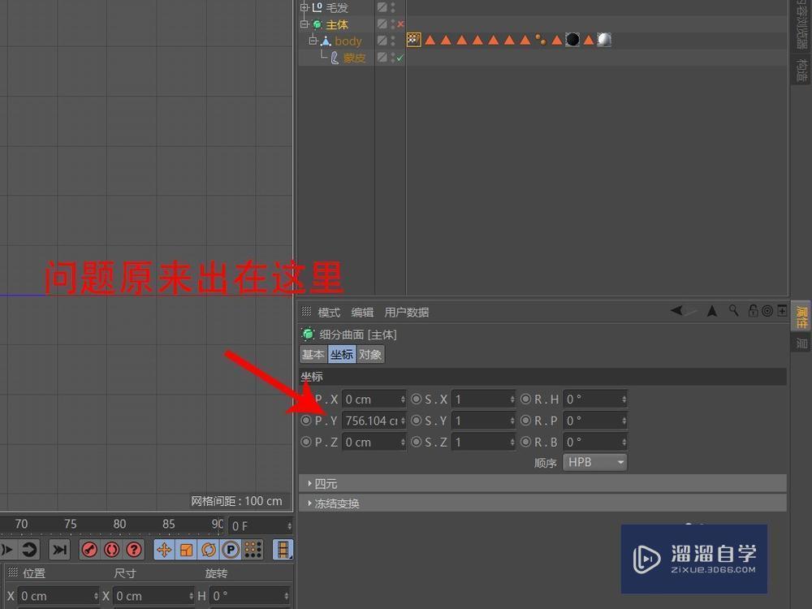Click inside the P.X coordinate input field
Image resolution: width=812 pixels, height=609 pixels.
372,399
